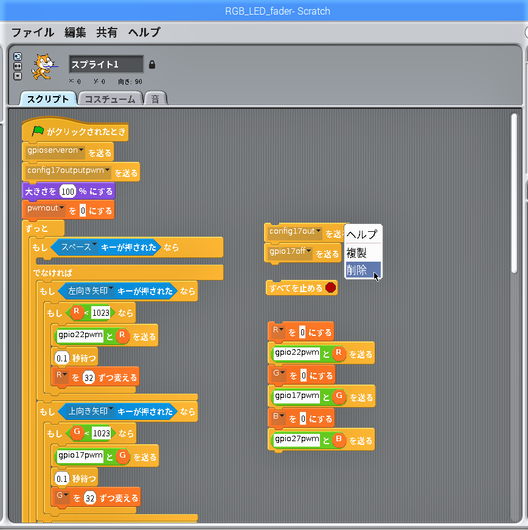Click the 32 value in G change block
The image size is (528, 530).
(x=90, y=498)
